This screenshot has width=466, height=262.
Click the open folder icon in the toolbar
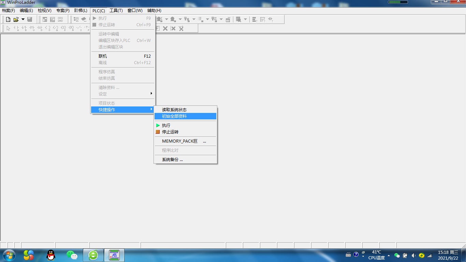point(16,19)
